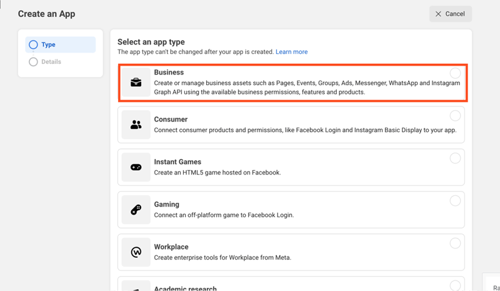Select the Workplace radio button
This screenshot has width=500, height=291.
click(x=455, y=243)
